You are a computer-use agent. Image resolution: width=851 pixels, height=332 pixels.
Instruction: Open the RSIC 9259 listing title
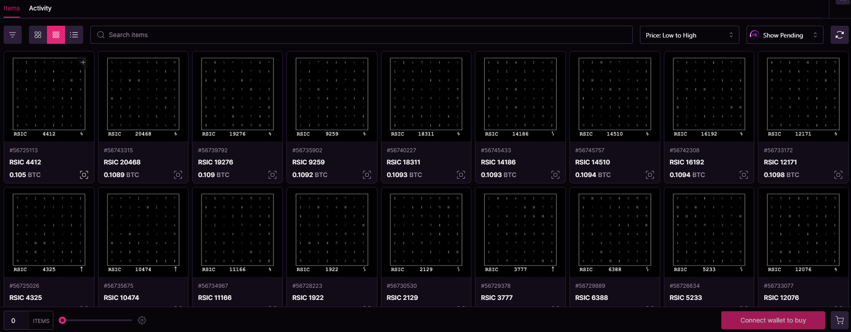(x=308, y=162)
